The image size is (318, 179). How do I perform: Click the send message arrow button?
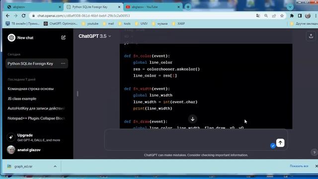pyautogui.click(x=280, y=143)
